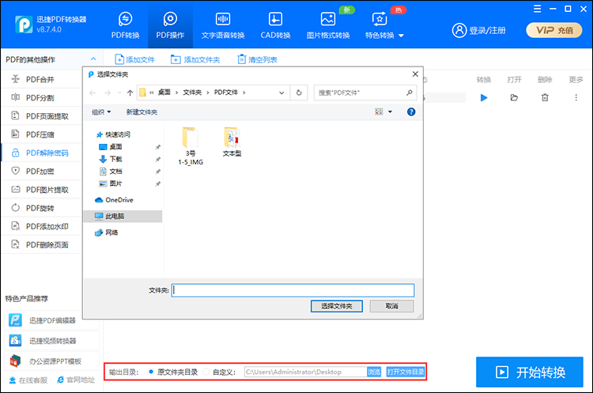The width and height of the screenshot is (593, 393).
Task: Select the 文本型 folder
Action: click(x=232, y=142)
